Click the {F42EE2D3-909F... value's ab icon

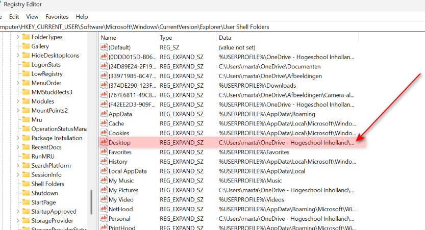point(104,104)
